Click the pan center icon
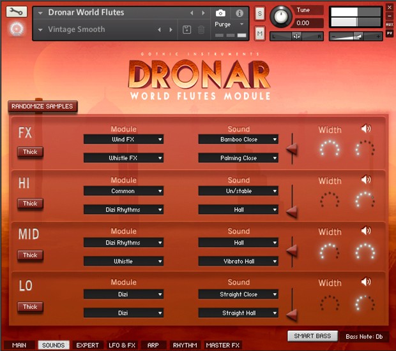The height and width of the screenshot is (351, 396). coord(297,36)
